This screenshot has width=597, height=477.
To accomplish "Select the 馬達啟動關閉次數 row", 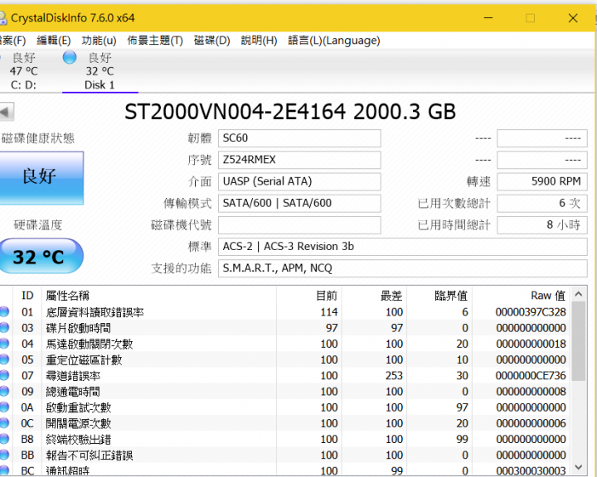I will (284, 344).
